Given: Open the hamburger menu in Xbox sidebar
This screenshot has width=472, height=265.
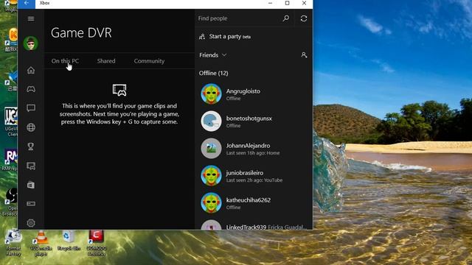Looking at the screenshot, I should click(x=31, y=18).
